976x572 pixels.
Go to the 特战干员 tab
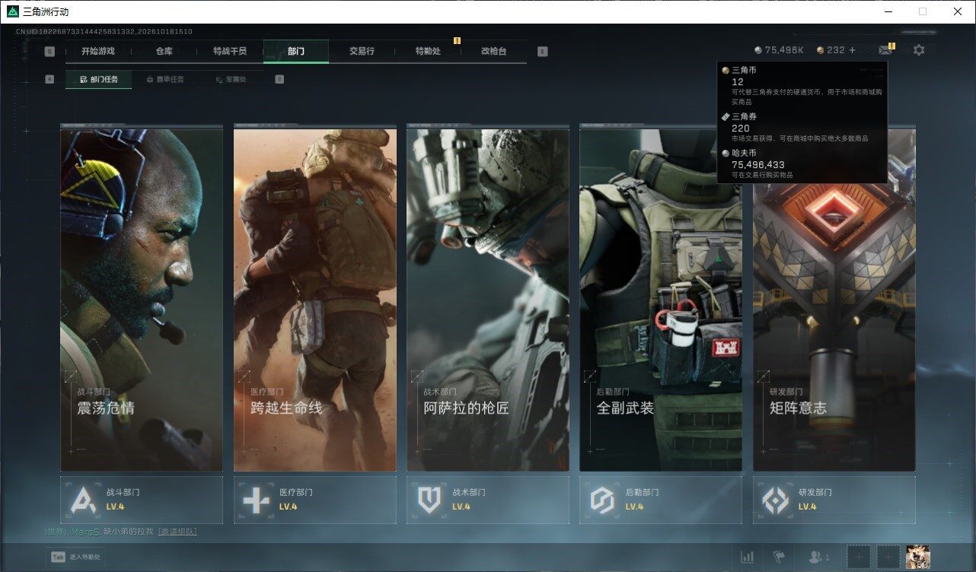click(x=230, y=51)
